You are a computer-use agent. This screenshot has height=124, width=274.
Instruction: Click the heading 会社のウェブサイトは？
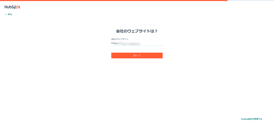tap(137, 31)
